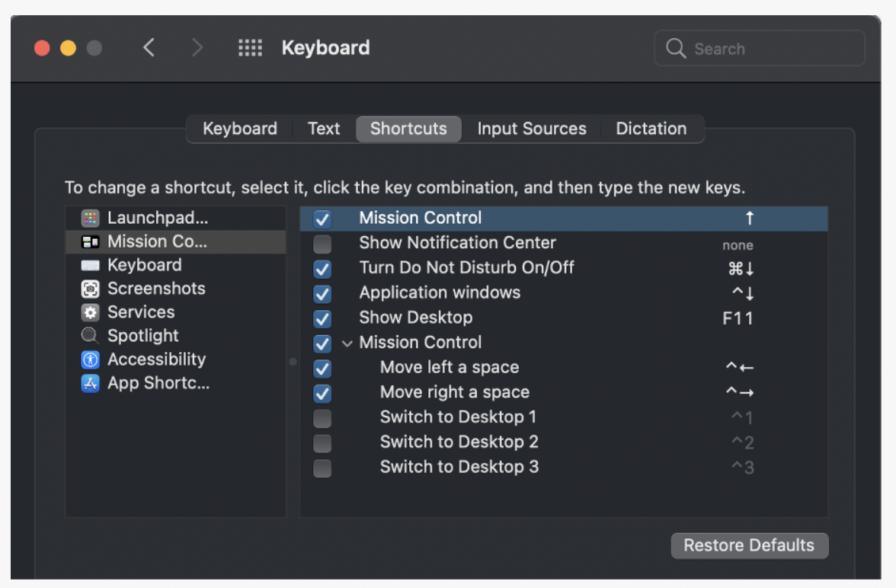Screen dimensions: 896x588
Task: Click the Keyboard category icon
Action: 91,266
